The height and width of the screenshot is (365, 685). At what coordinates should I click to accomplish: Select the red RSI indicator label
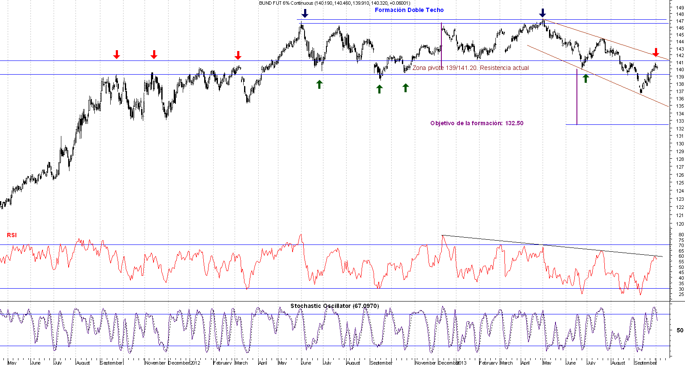12,235
